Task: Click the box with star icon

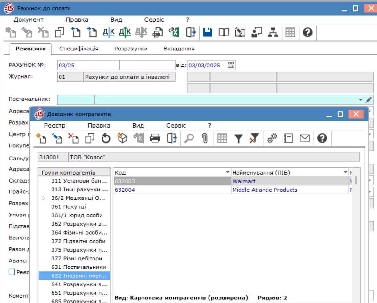Action: tap(122, 138)
